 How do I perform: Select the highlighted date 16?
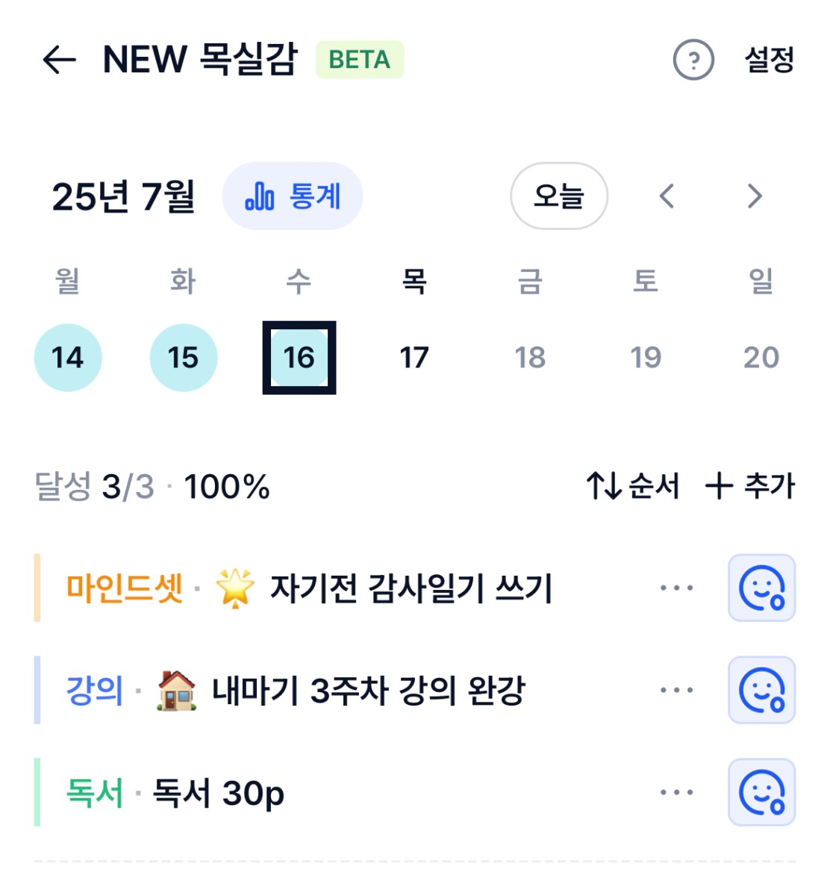tap(299, 358)
